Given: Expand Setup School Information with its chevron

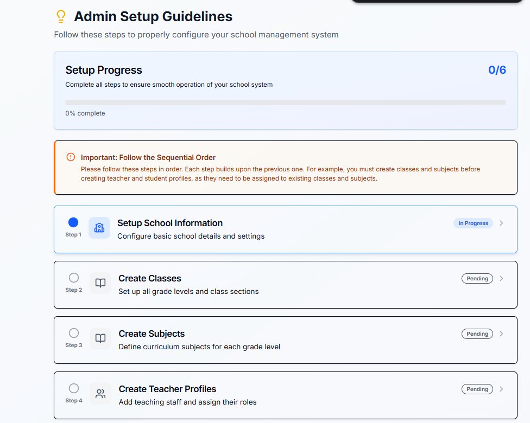Looking at the screenshot, I should (x=501, y=223).
